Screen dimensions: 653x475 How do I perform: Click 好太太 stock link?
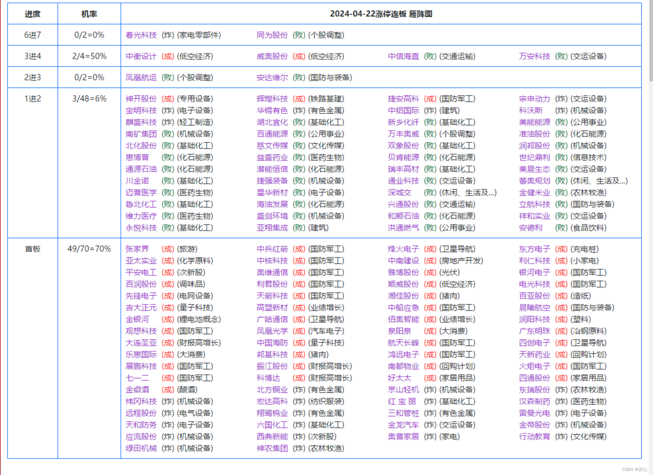coord(400,378)
